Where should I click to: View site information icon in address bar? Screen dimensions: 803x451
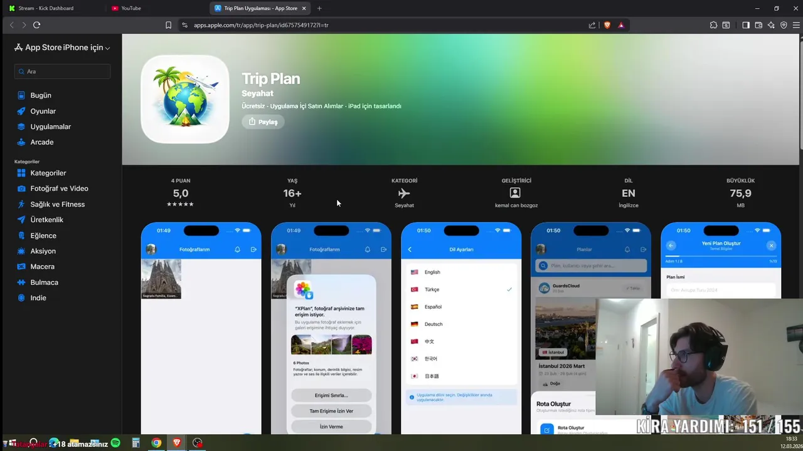coord(184,25)
